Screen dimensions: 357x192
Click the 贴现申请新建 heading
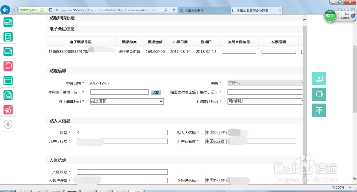(x=62, y=18)
